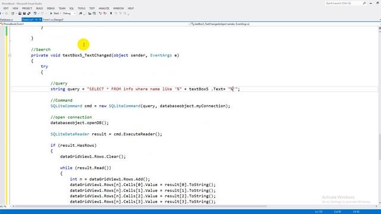
Task: Click the EventArgs type in method signature
Action: click(x=161, y=55)
